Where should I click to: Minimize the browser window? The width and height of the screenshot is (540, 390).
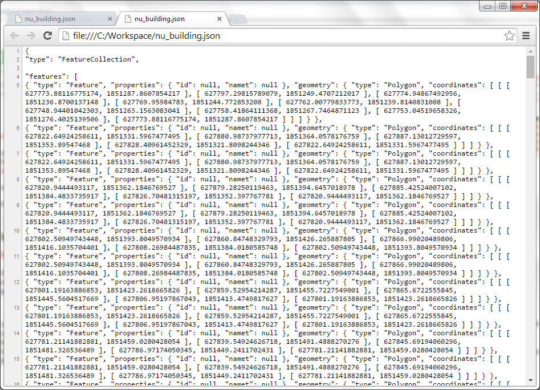click(488, 6)
